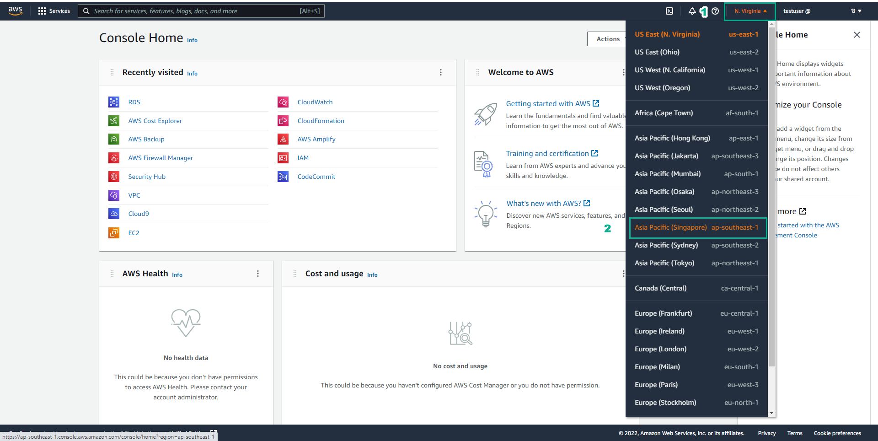Grab the AWS Health drag handle
The image size is (878, 441).
click(x=112, y=274)
